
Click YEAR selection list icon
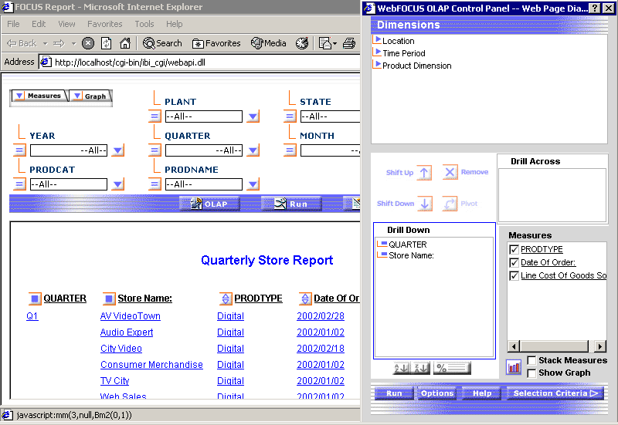click(19, 150)
